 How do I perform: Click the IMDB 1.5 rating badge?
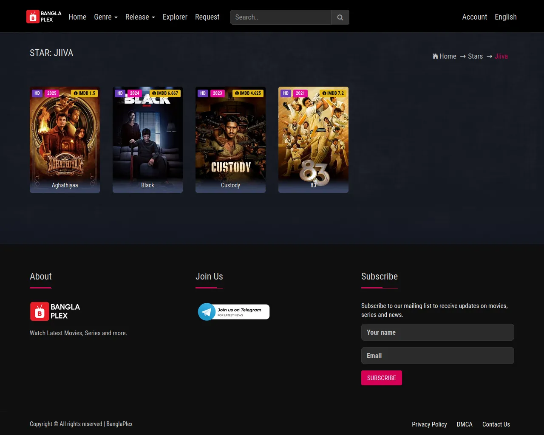tap(85, 93)
